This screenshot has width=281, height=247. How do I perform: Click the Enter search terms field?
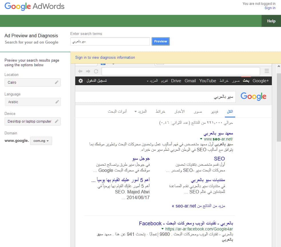point(110,42)
